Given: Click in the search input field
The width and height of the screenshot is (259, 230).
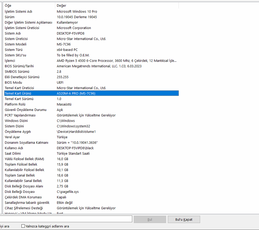Looking at the screenshot, I should tap(66, 219).
